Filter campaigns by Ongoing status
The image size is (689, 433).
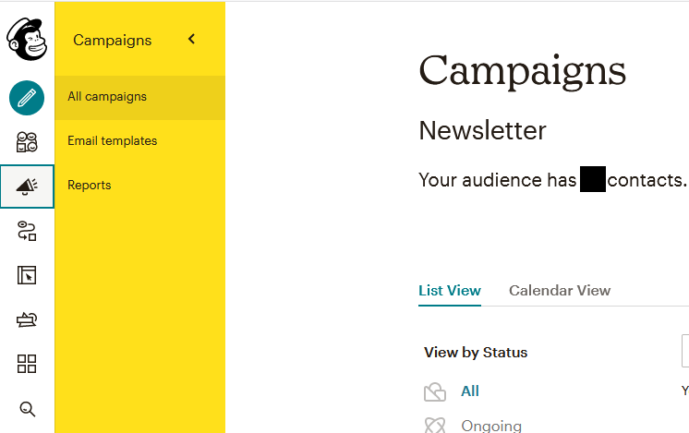[x=491, y=426]
